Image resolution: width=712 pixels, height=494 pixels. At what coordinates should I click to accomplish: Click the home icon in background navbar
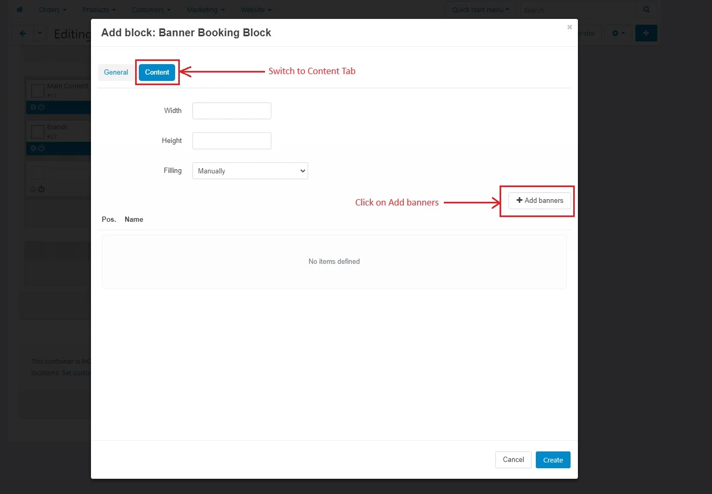(x=20, y=9)
